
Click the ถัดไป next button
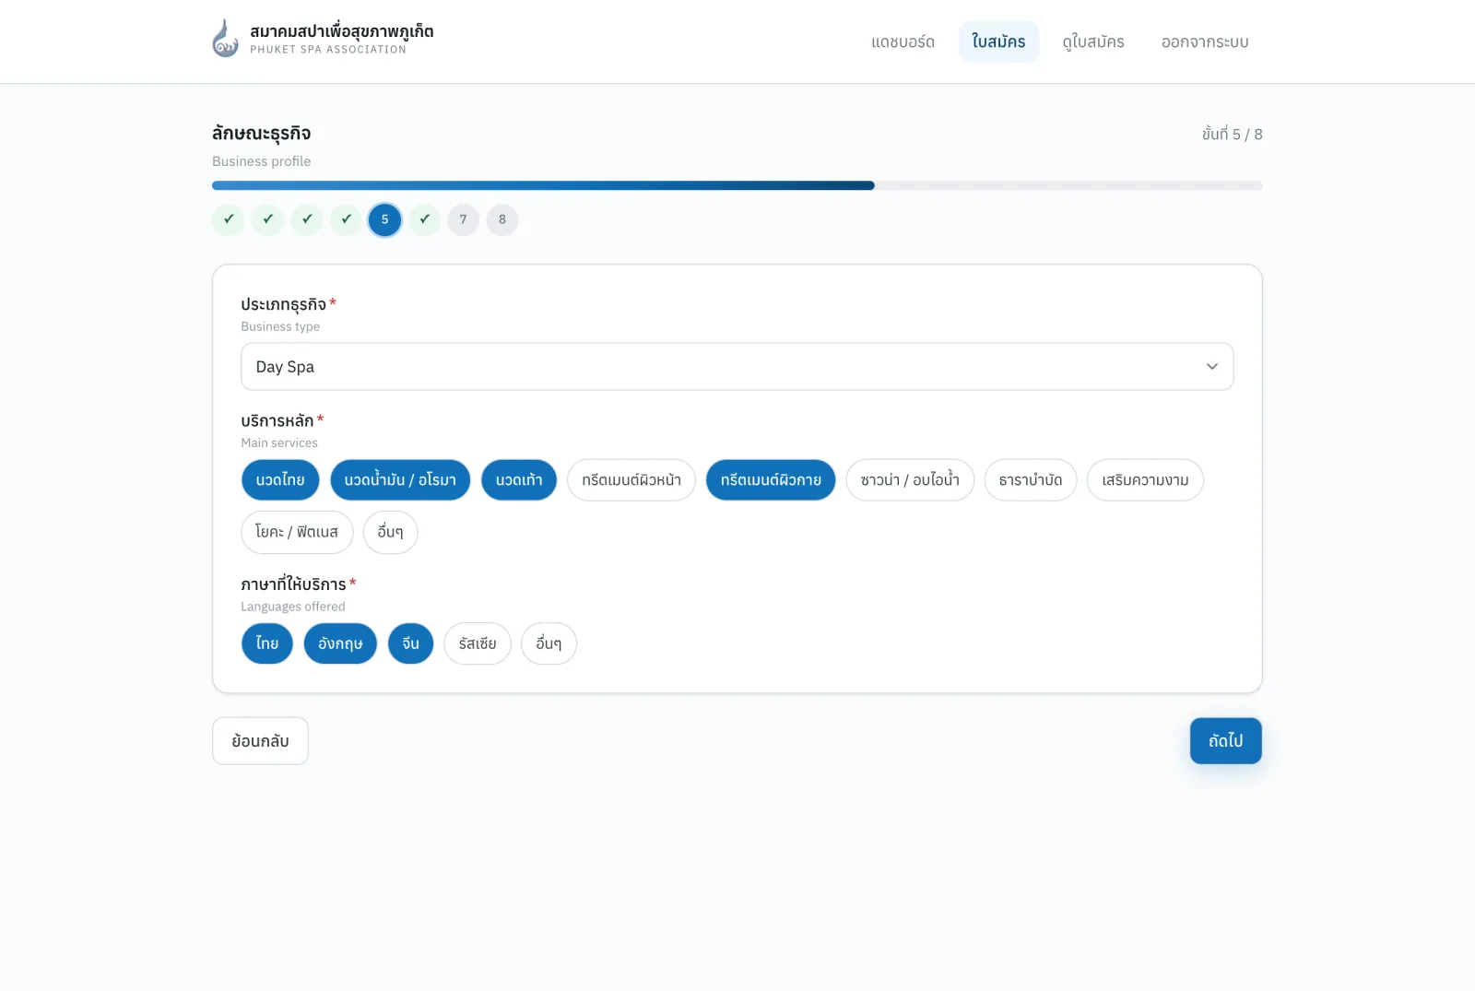(1226, 741)
